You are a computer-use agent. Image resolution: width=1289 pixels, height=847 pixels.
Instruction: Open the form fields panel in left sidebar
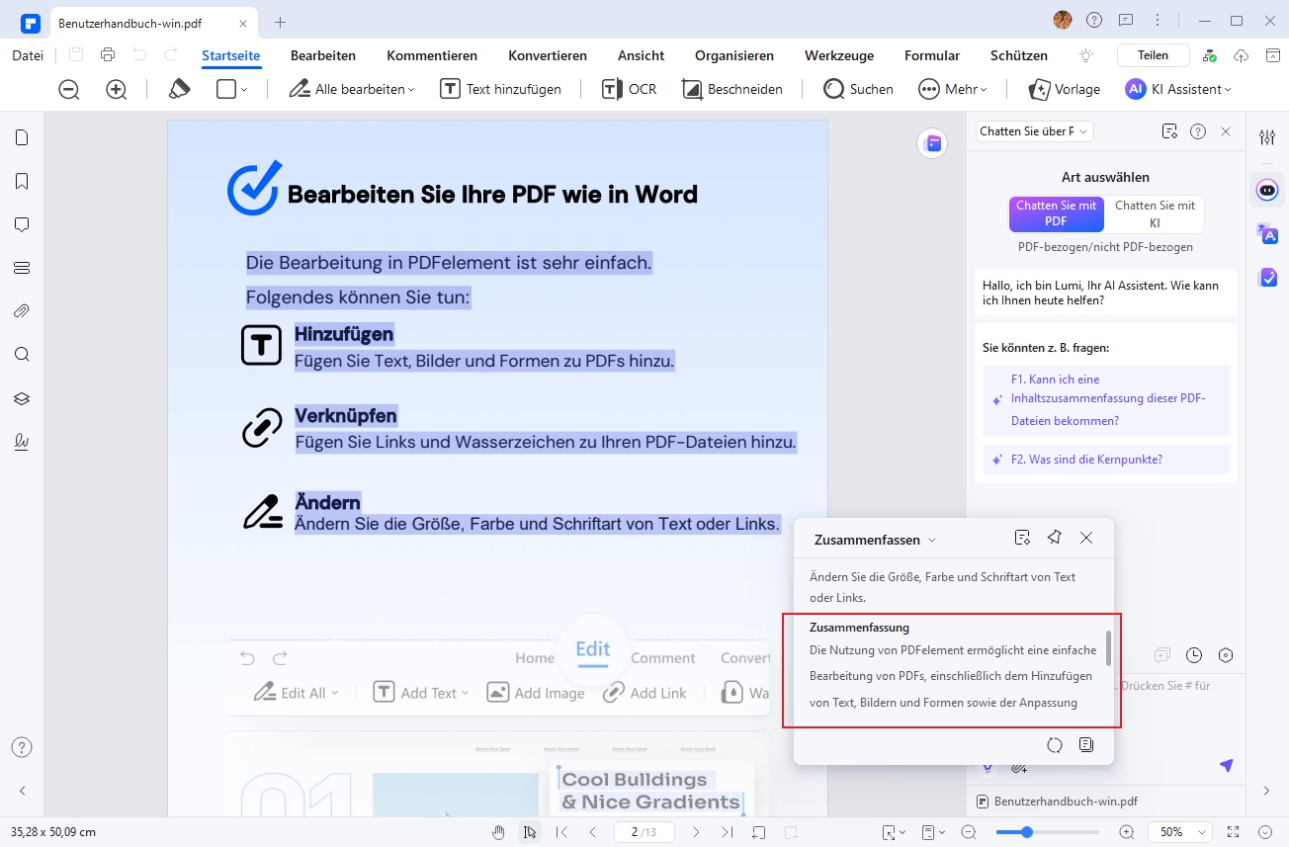click(x=22, y=268)
